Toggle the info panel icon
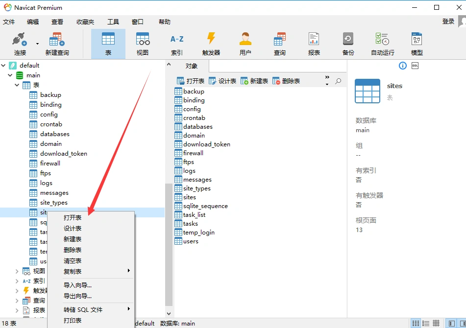Image resolution: width=466 pixels, height=328 pixels. (403, 66)
